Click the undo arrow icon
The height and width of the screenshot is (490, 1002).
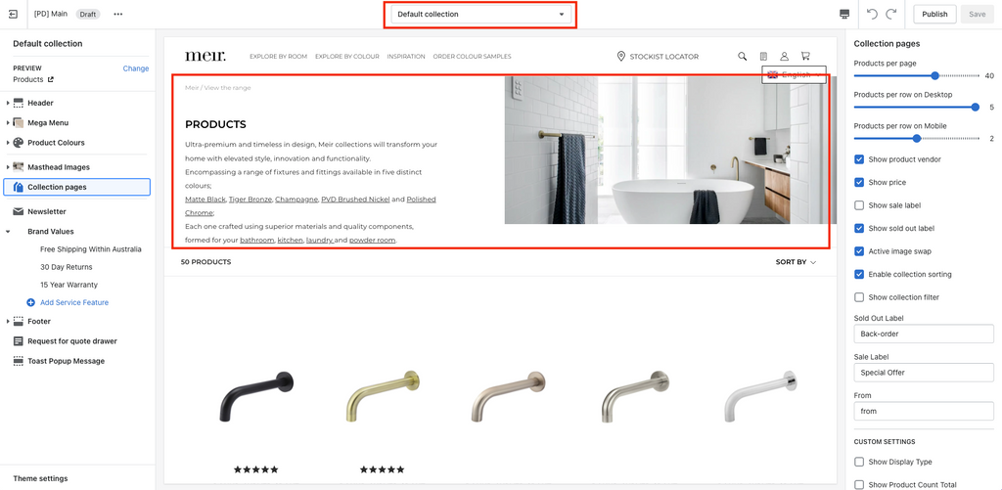pos(872,14)
